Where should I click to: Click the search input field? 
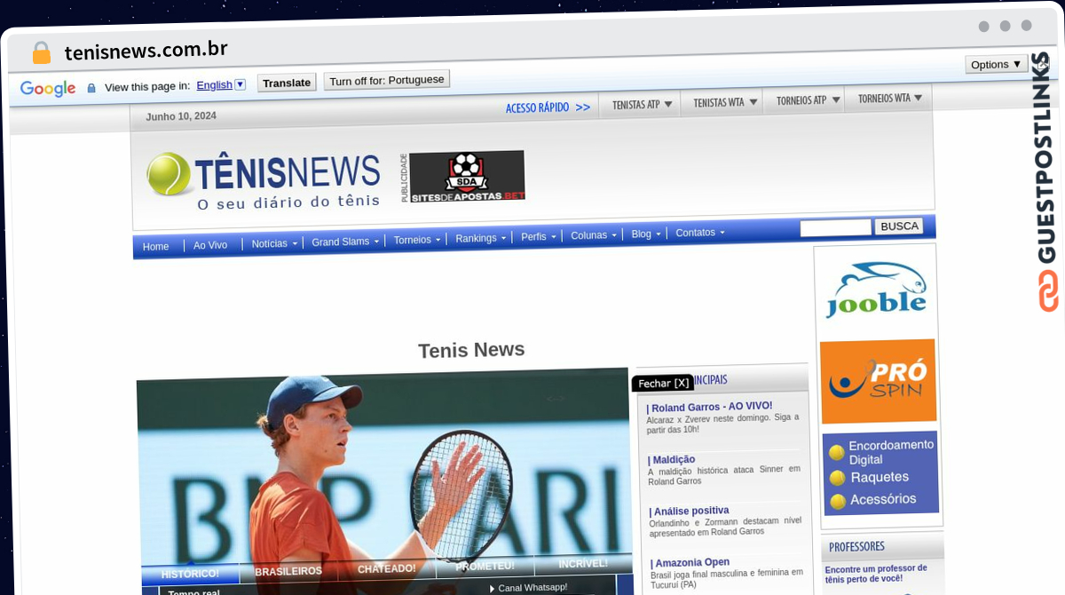coord(835,228)
